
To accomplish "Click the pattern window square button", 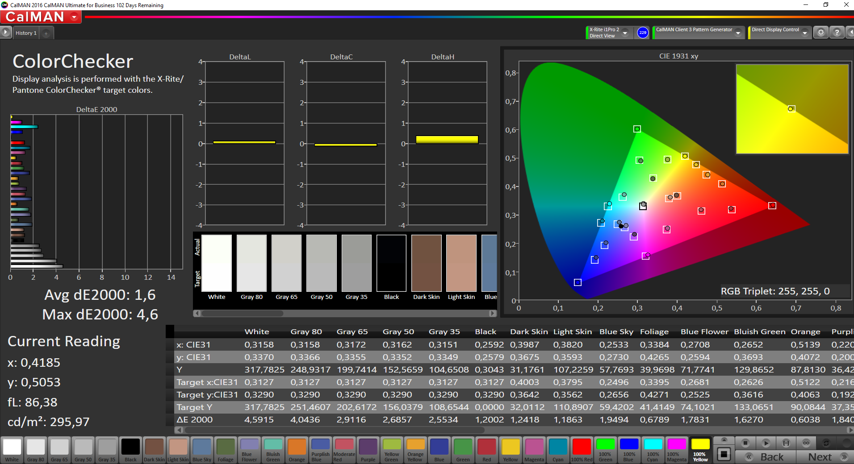I will coord(724,454).
